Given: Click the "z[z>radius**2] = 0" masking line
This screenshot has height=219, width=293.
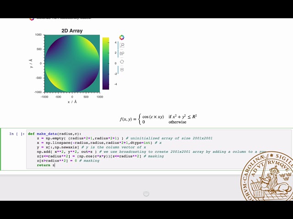Looking at the screenshot, I should pos(68,161).
